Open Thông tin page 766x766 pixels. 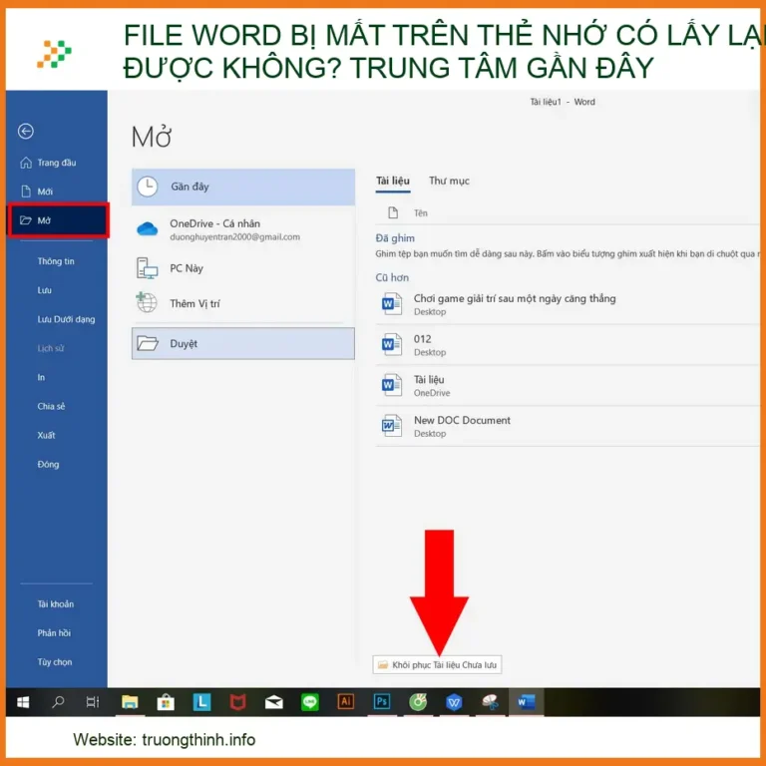[56, 261]
